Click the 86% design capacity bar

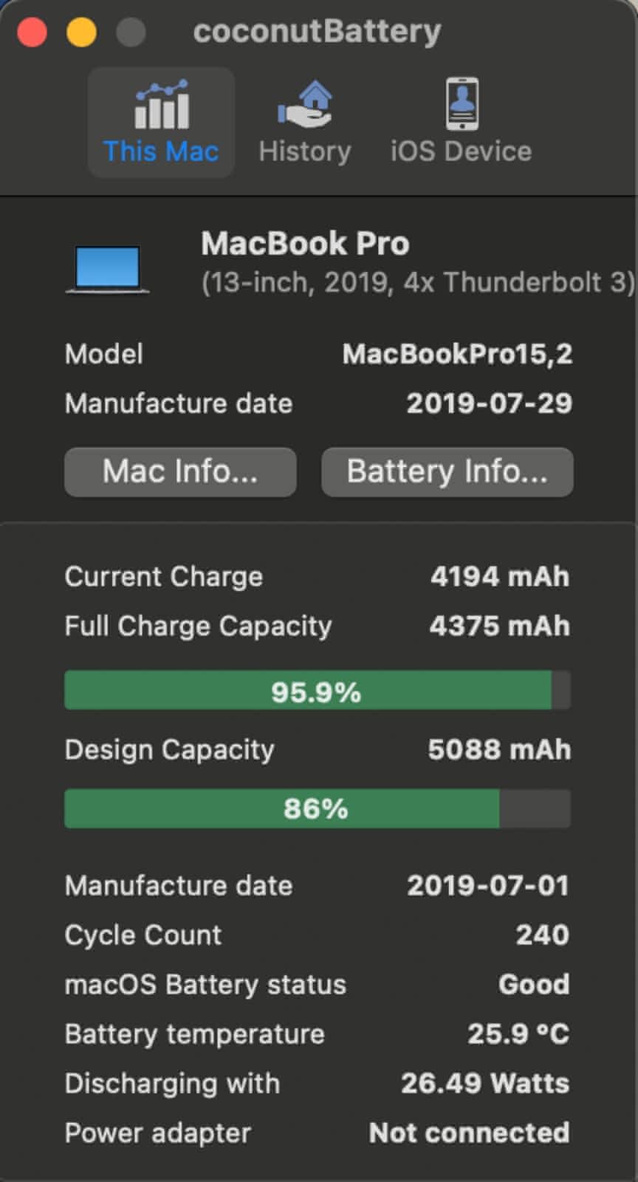[x=316, y=808]
